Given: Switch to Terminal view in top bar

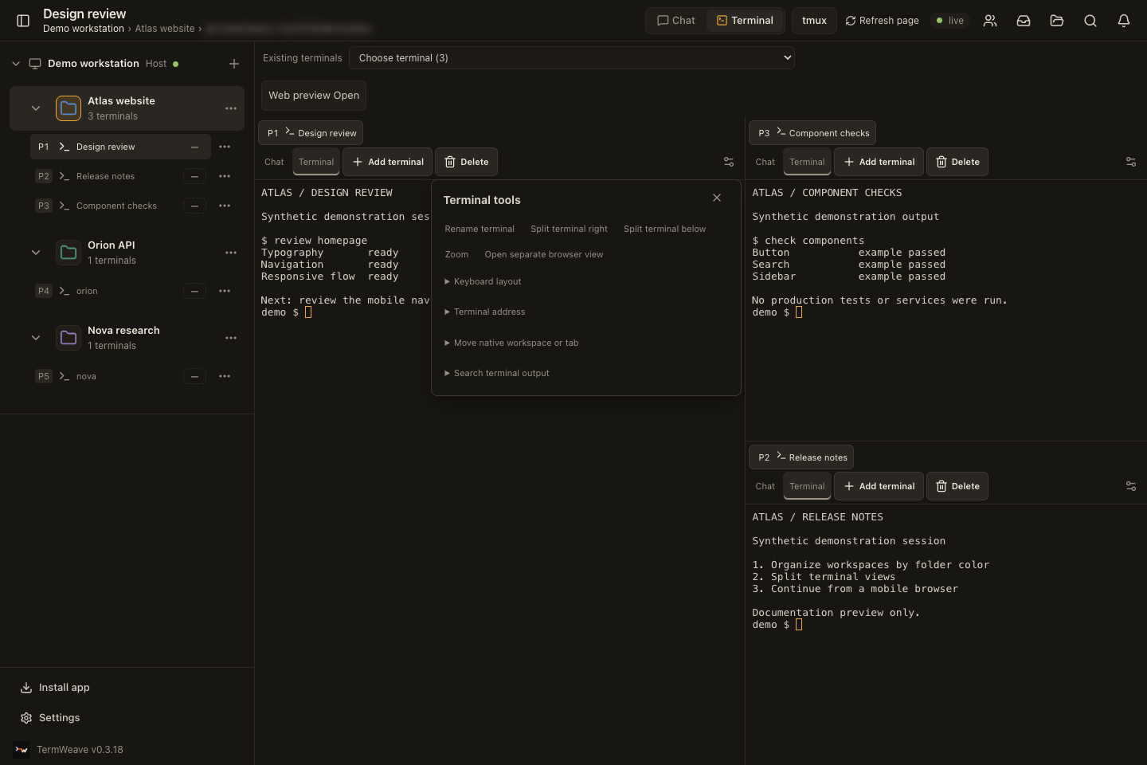Looking at the screenshot, I should point(745,21).
